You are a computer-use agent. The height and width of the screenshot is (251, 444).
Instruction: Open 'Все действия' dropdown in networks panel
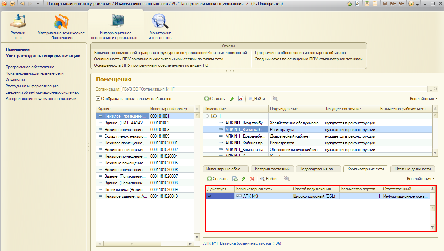[420, 179]
